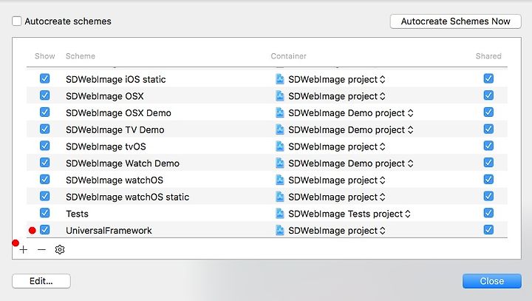Image resolution: width=532 pixels, height=301 pixels.
Task: Toggle Shared checkbox for SDWebImage Watch Demo
Action: pyautogui.click(x=488, y=163)
